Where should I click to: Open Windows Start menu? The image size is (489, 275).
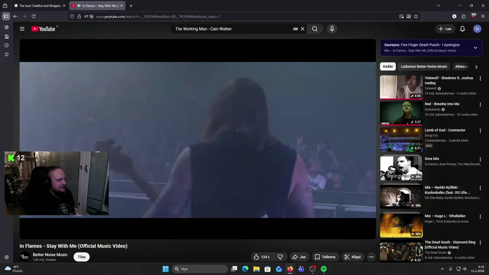165,269
